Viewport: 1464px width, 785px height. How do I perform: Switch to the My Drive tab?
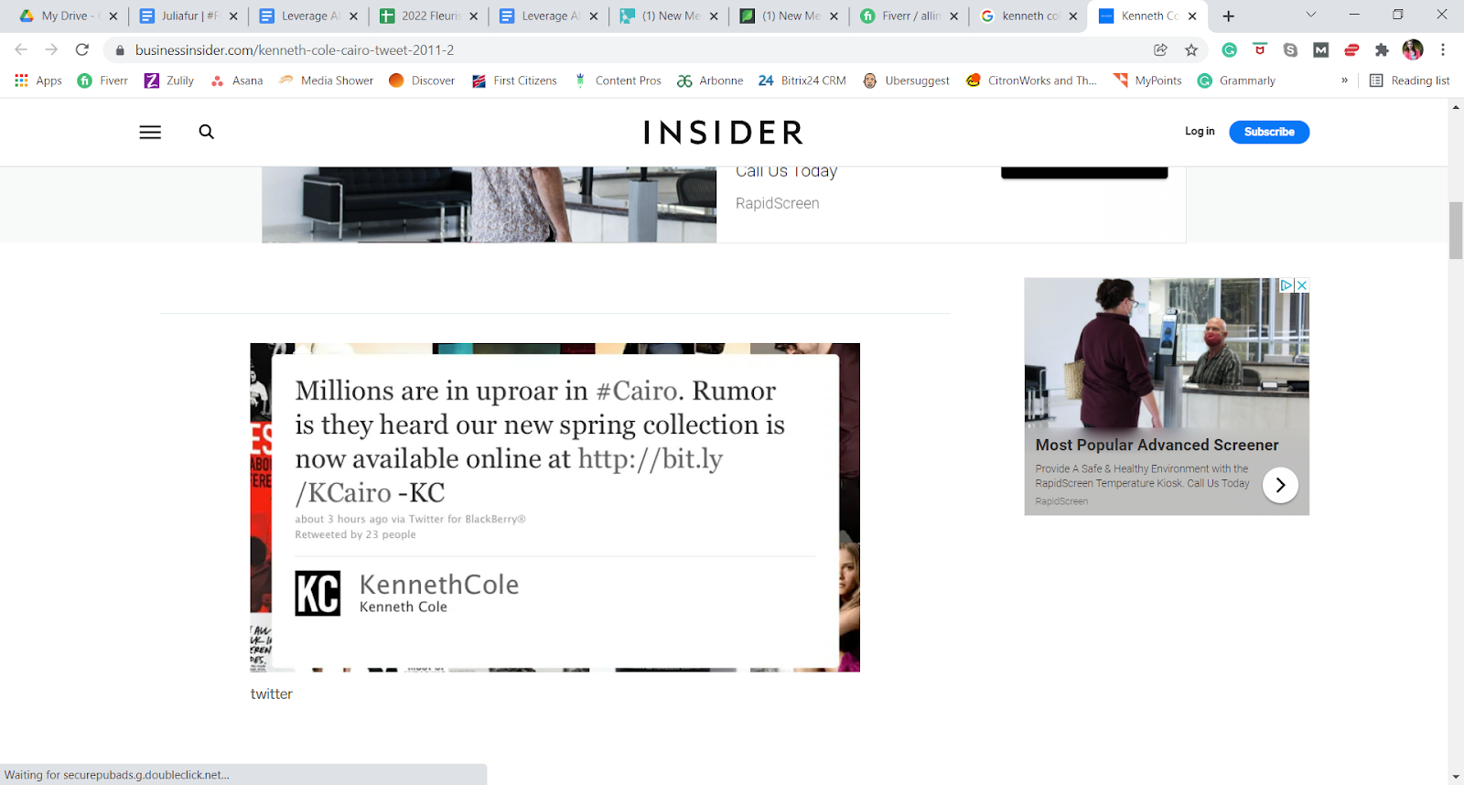pyautogui.click(x=62, y=16)
